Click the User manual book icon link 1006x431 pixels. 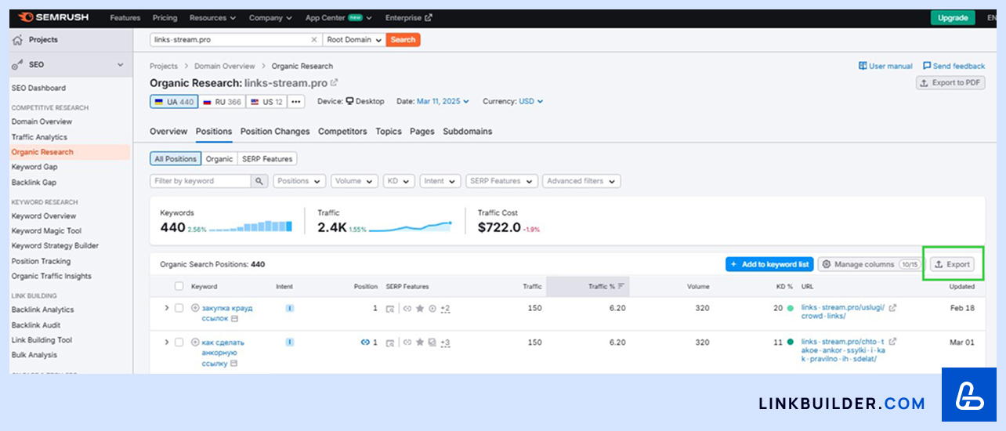[x=885, y=66]
